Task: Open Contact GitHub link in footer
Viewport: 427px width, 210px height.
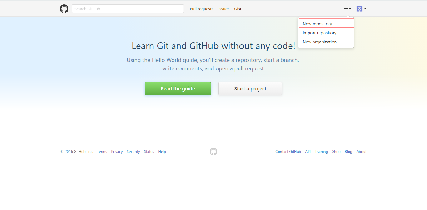Action: tap(288, 152)
